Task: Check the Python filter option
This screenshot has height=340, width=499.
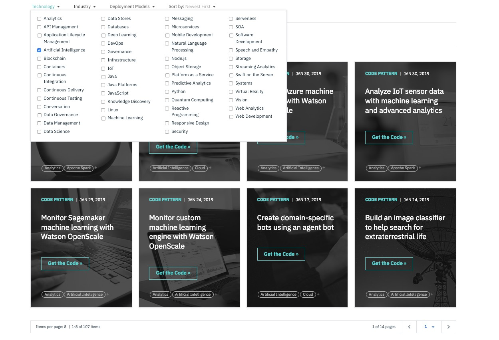Action: pos(167,92)
